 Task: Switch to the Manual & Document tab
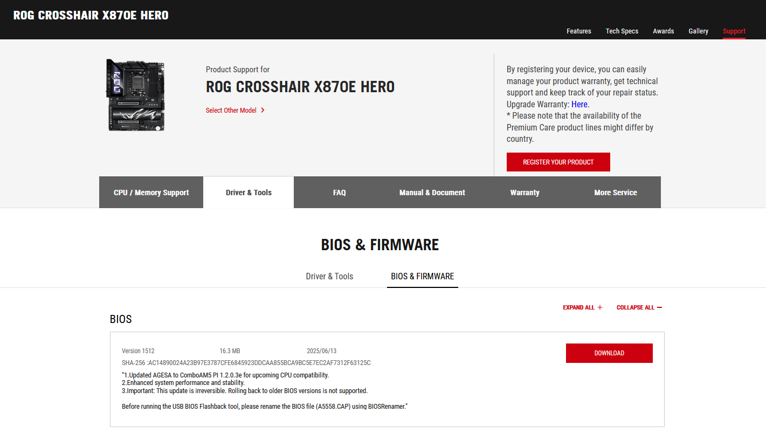432,192
